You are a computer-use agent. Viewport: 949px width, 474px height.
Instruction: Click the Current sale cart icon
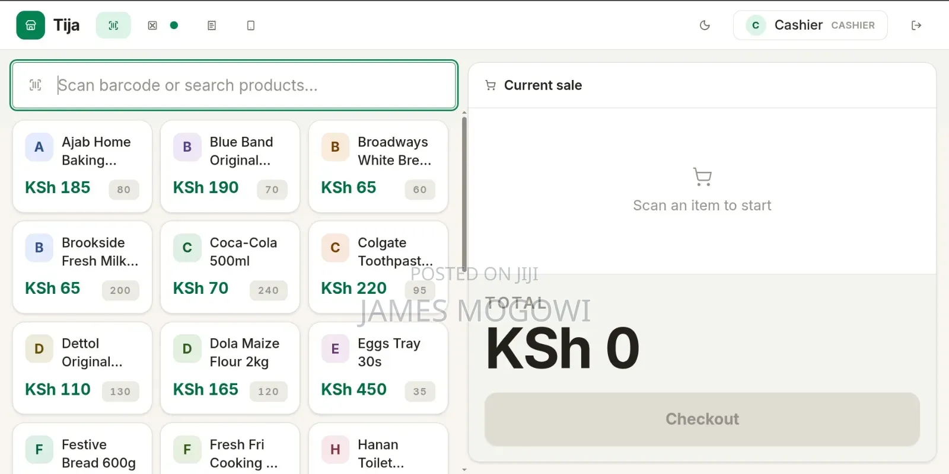[491, 85]
